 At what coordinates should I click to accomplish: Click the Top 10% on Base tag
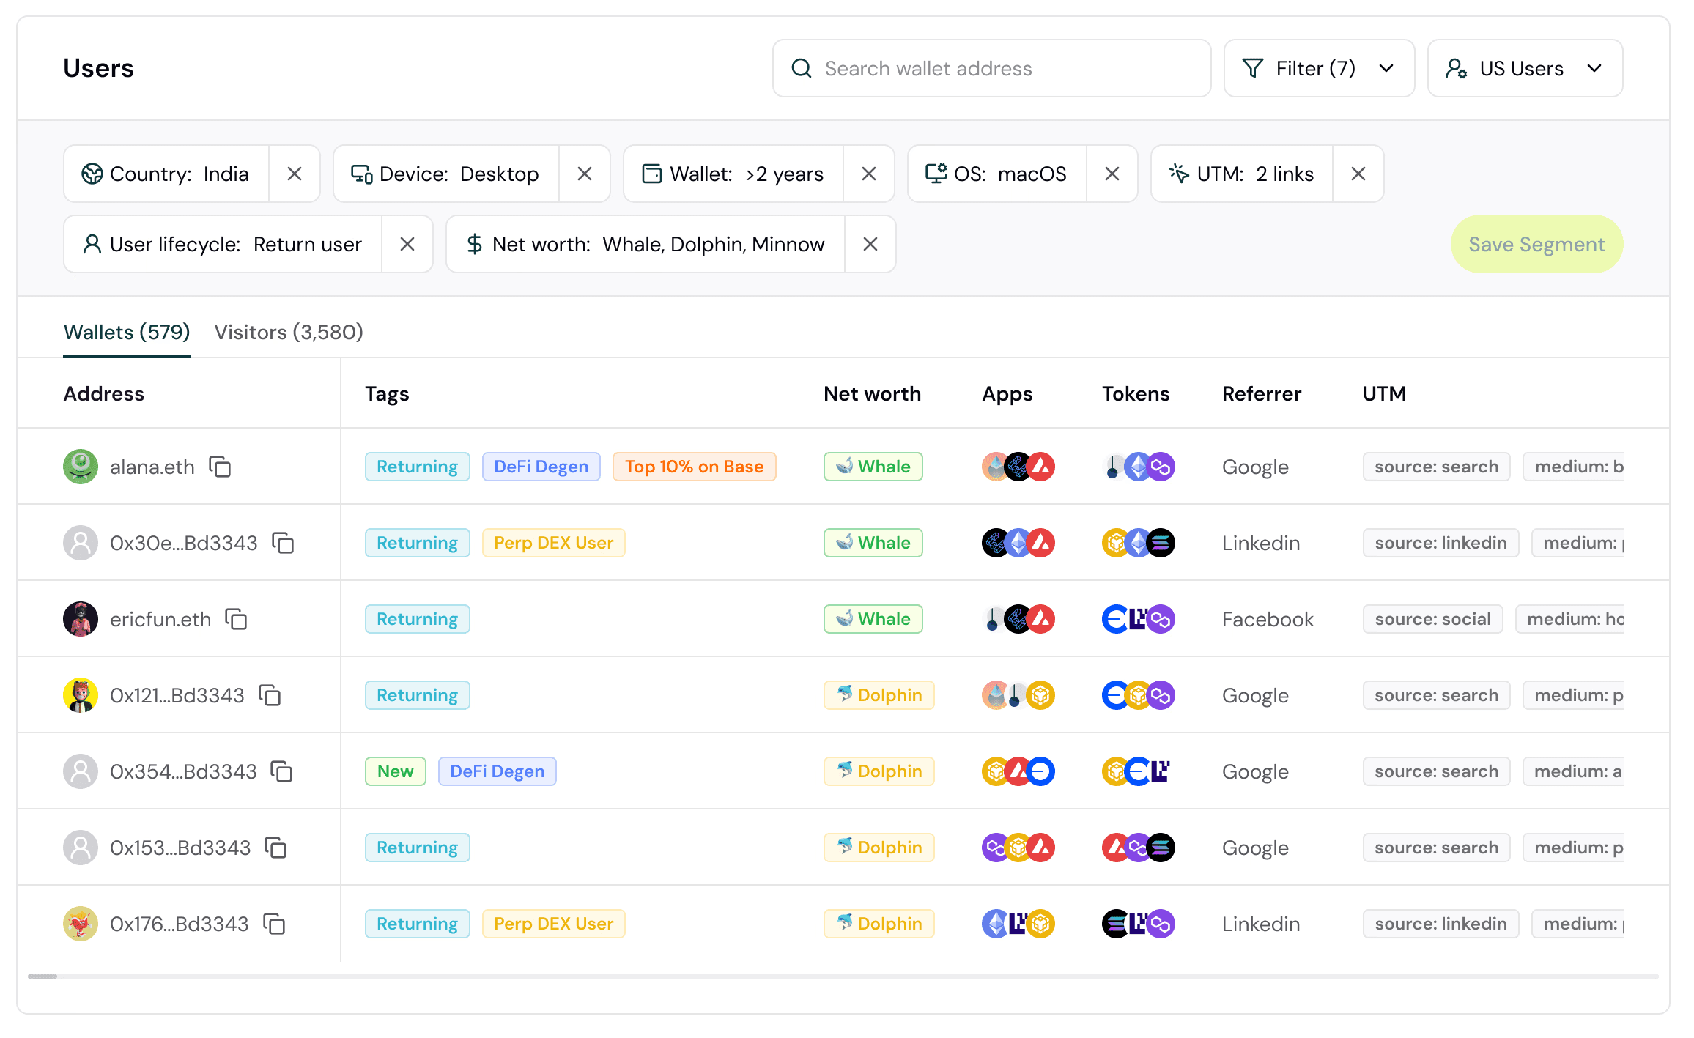point(694,467)
